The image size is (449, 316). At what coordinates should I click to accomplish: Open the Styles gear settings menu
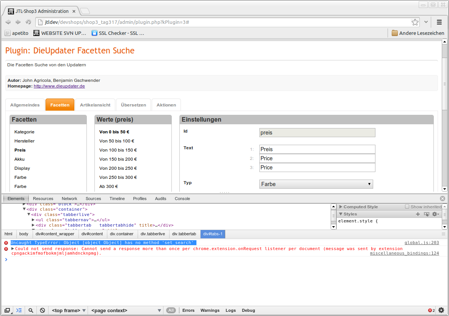click(x=436, y=214)
